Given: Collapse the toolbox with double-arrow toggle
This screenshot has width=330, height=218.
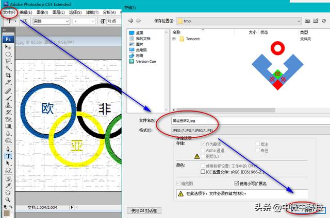Looking at the screenshot, I should click(x=4, y=30).
